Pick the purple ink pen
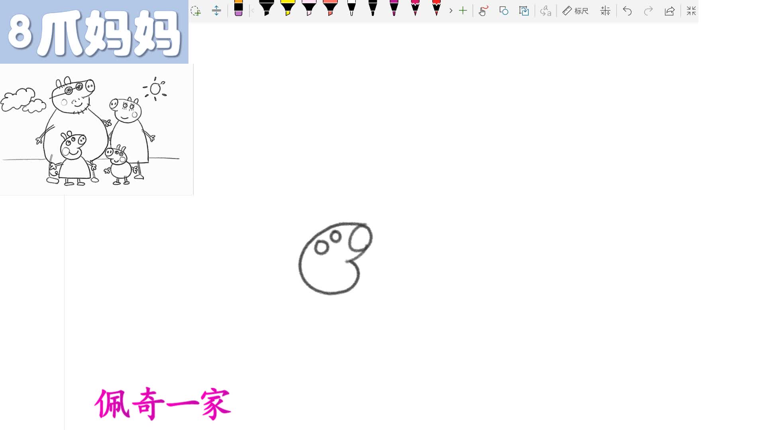Viewport: 765px width, 430px height. (x=394, y=8)
